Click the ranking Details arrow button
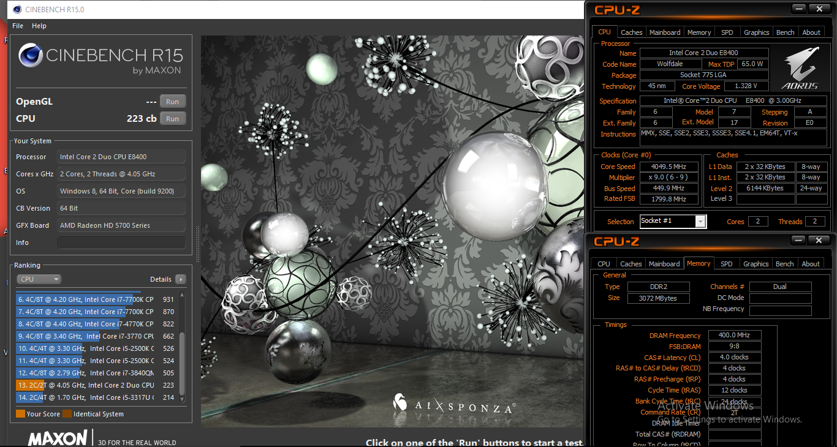This screenshot has width=837, height=447. coord(180,279)
